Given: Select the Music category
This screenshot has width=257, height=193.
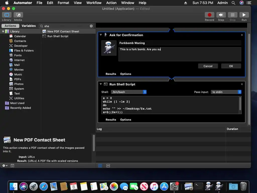Looking at the screenshot, I should [x=18, y=74].
